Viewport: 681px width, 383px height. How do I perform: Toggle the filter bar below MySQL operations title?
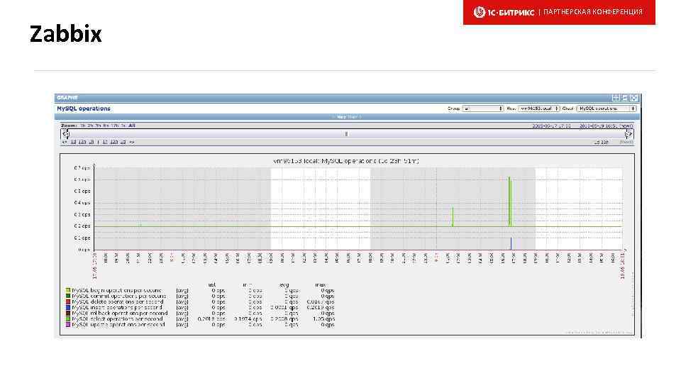click(x=347, y=117)
